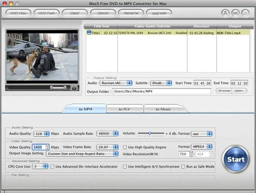Click the upgrade button
Image resolution: width=256 pixels, height=193 pixels.
pyautogui.click(x=159, y=13)
